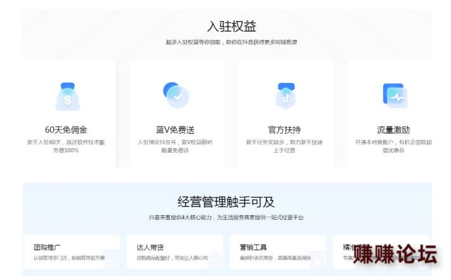The image size is (451, 280).
Task: Click the blue check badge icon above 蓝V免费送
Action: point(176,95)
